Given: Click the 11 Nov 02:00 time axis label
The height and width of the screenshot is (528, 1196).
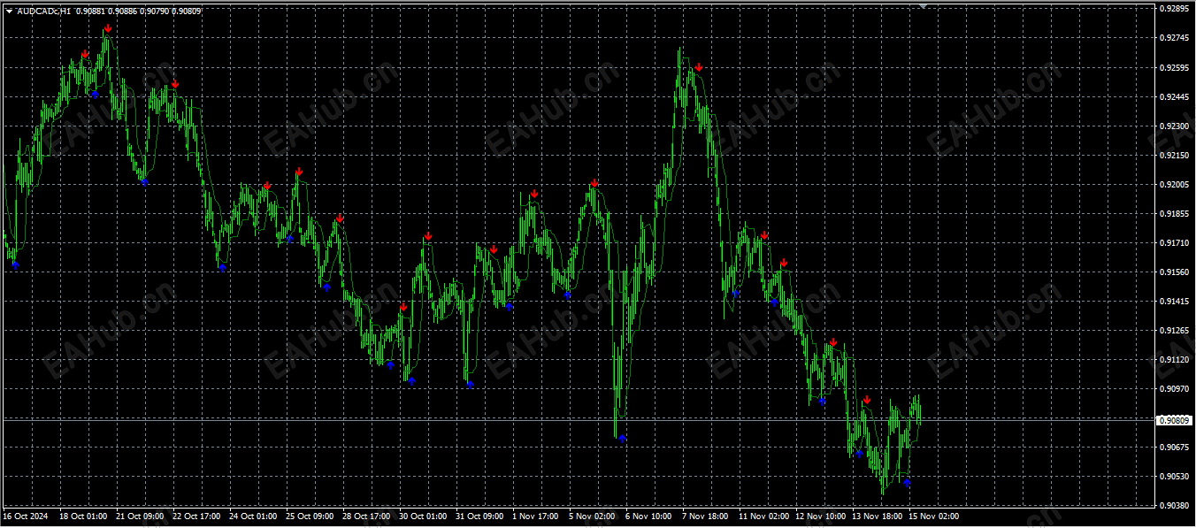Looking at the screenshot, I should click(x=764, y=516).
